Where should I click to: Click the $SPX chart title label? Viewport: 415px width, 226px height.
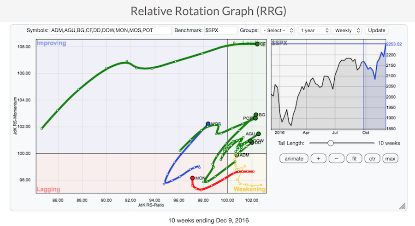click(x=279, y=43)
